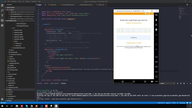Open Task View on taskbar

point(12,106)
